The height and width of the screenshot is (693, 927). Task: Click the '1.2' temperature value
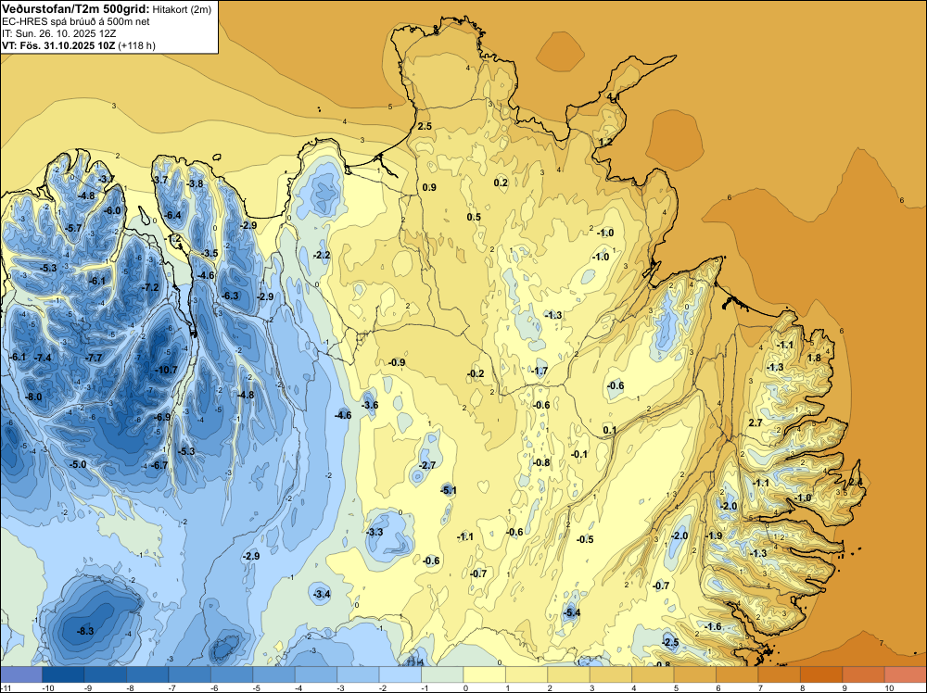click(605, 143)
